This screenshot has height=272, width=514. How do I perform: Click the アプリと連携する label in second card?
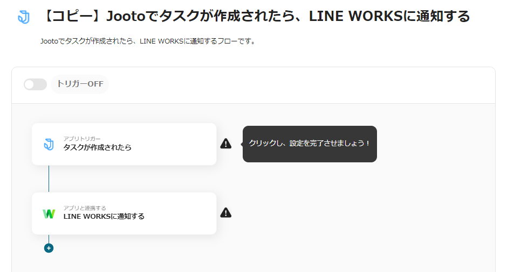tap(85, 208)
